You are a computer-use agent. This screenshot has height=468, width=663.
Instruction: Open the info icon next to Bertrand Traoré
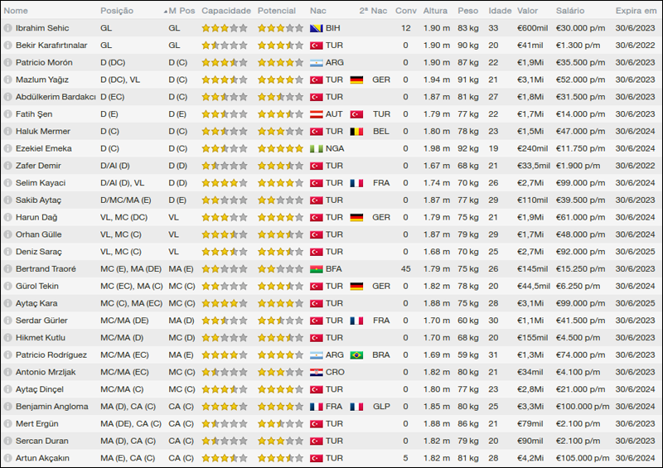8,269
